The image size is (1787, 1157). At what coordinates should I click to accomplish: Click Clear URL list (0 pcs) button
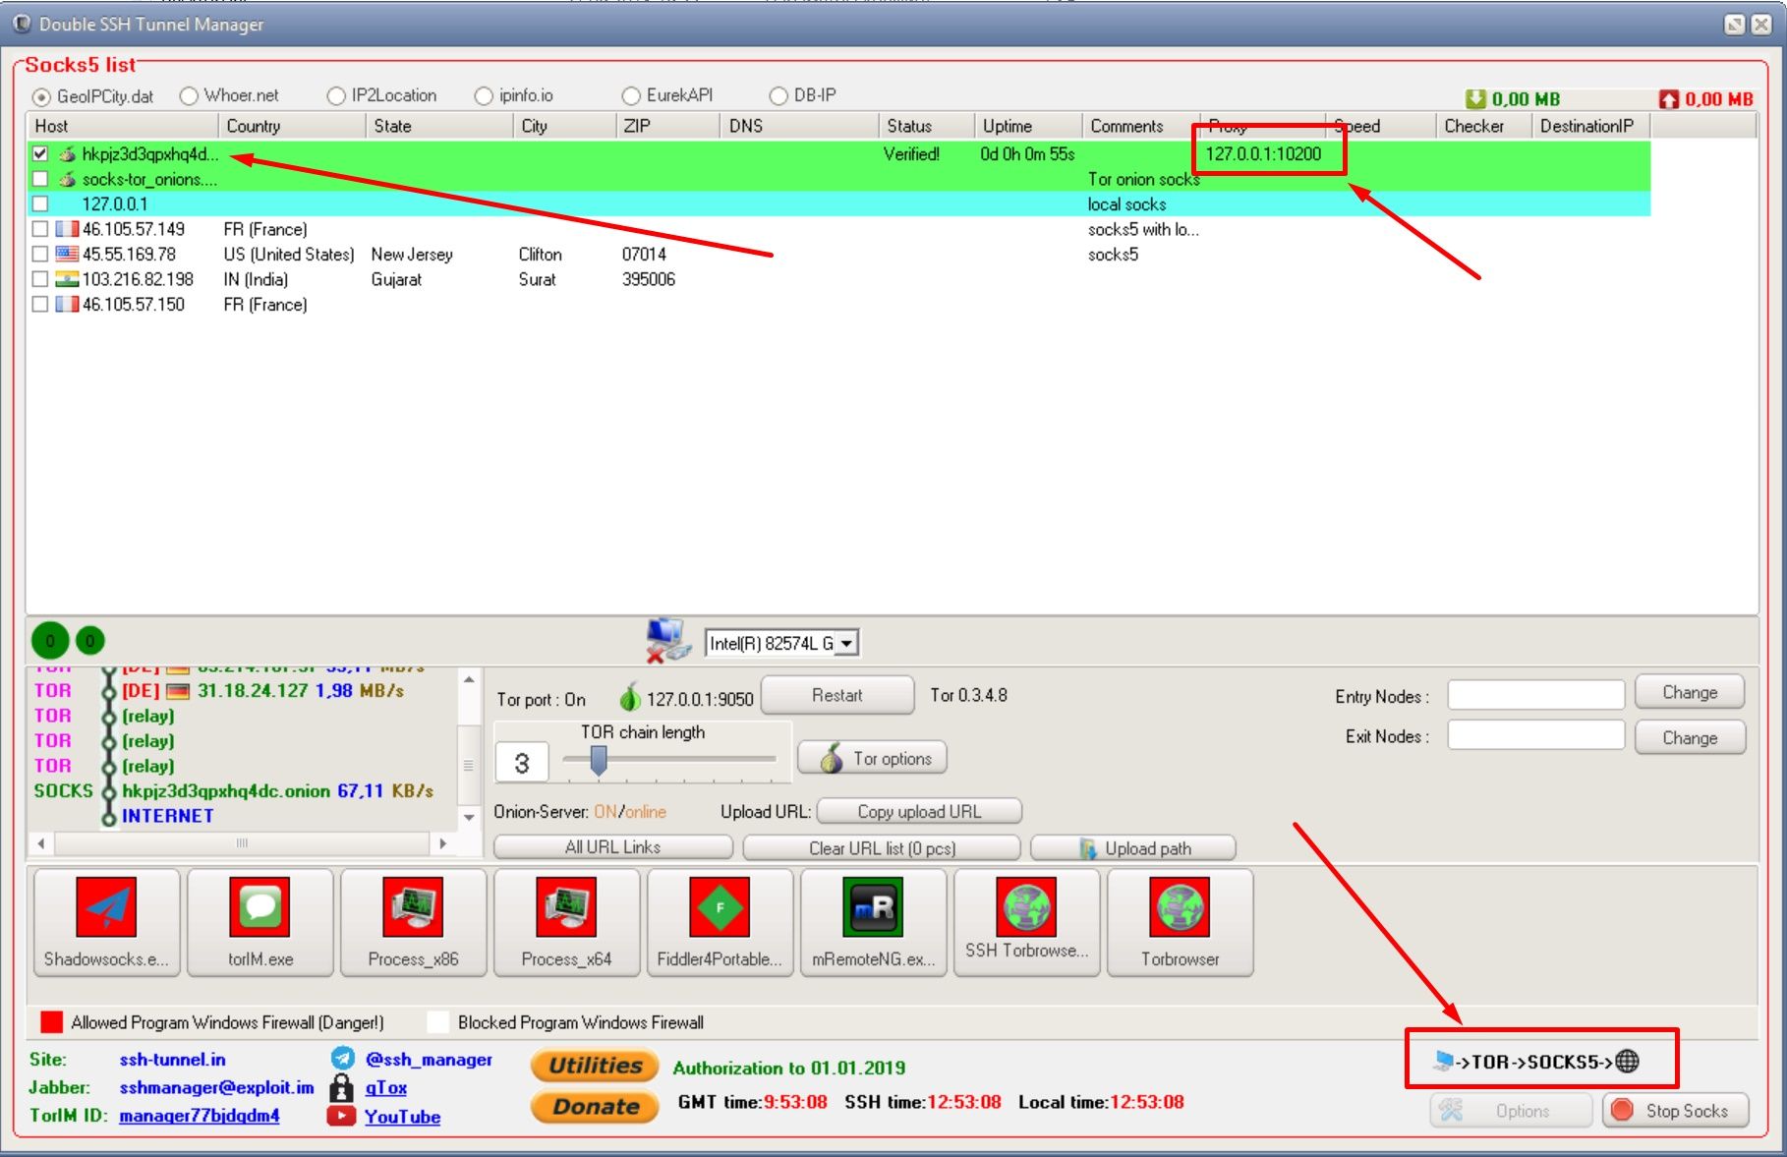tap(882, 847)
